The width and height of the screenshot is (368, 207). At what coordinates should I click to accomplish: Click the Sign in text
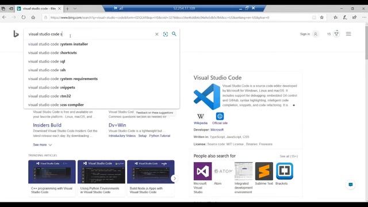tap(305, 34)
